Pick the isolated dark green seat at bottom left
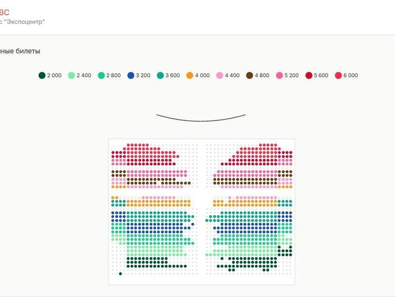 [x=120, y=274]
